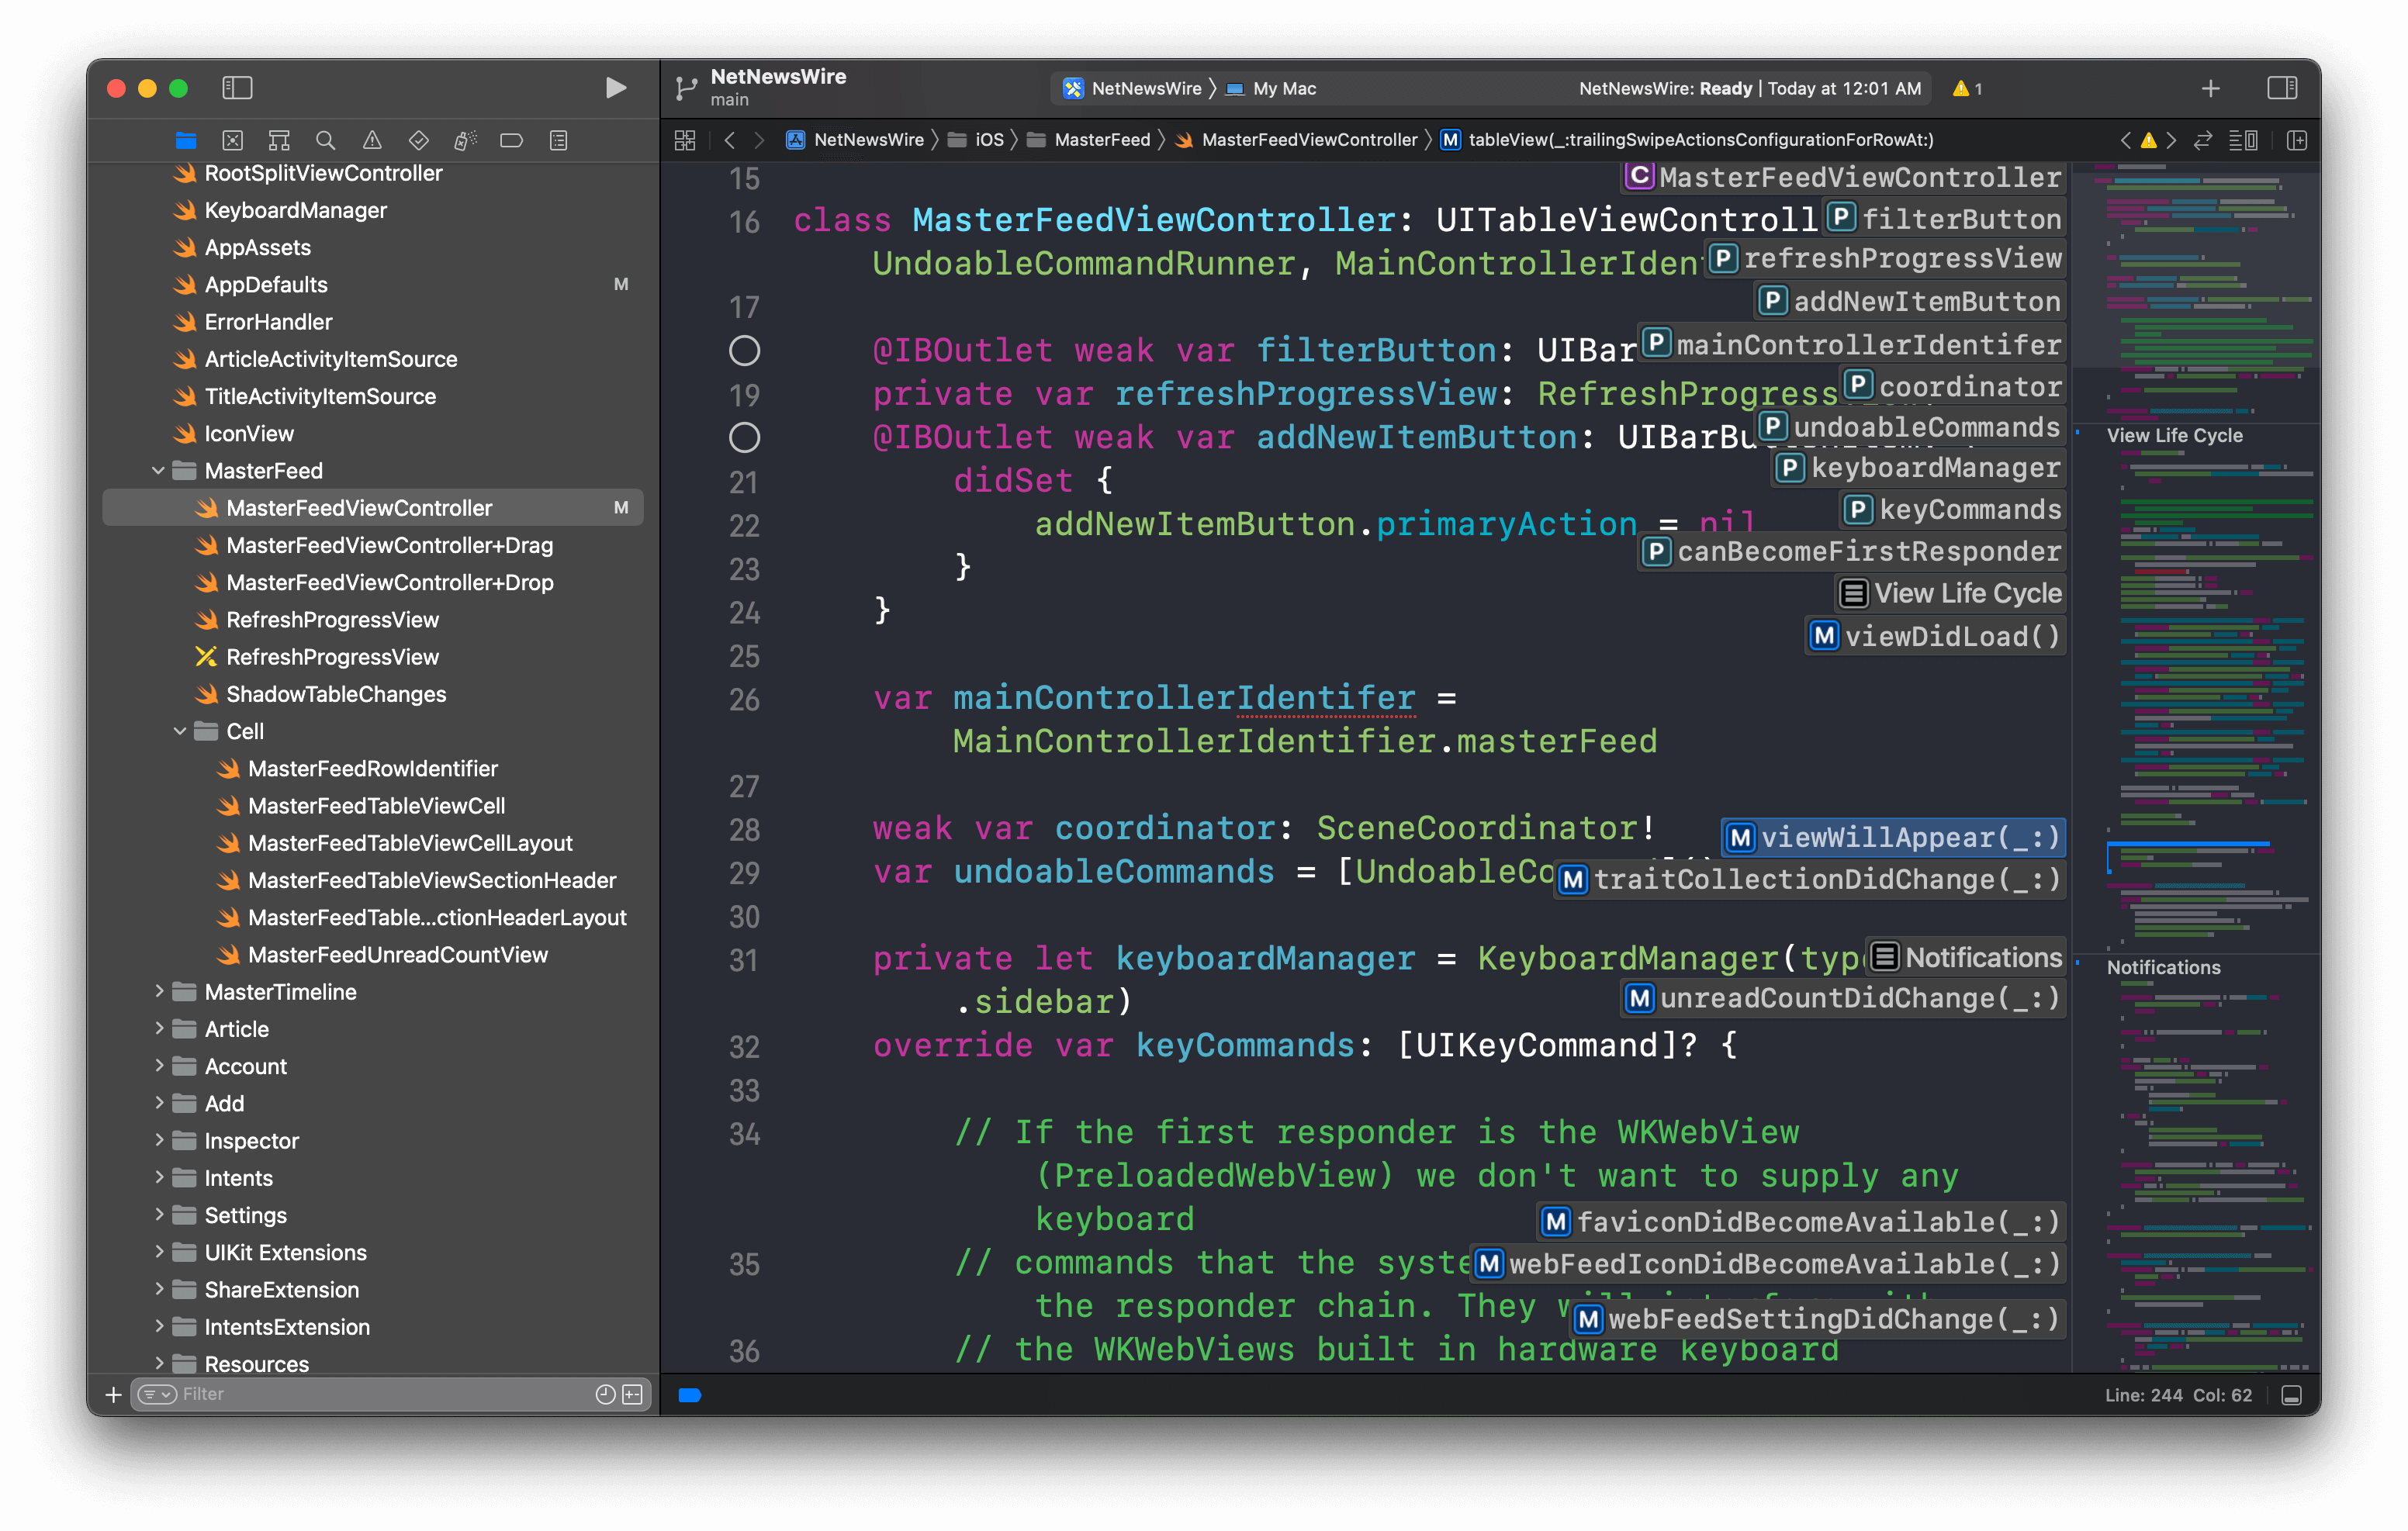Screen dimensions: 2408x1531
Task: Expand the MasterTimeline folder
Action: coord(158,991)
